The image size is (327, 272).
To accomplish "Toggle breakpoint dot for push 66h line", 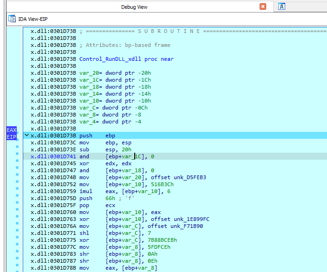I will (x=17, y=202).
